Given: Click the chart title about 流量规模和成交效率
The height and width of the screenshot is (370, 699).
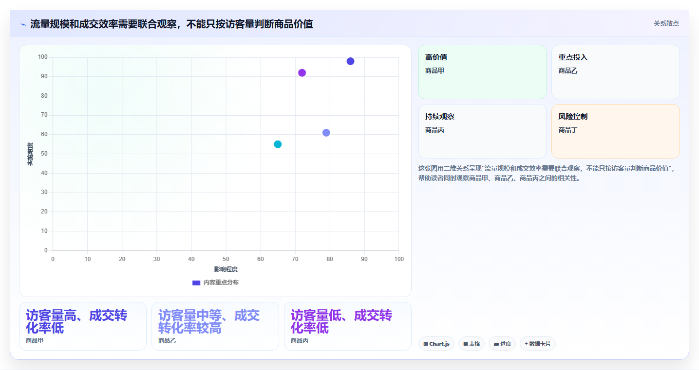Looking at the screenshot, I should (171, 24).
